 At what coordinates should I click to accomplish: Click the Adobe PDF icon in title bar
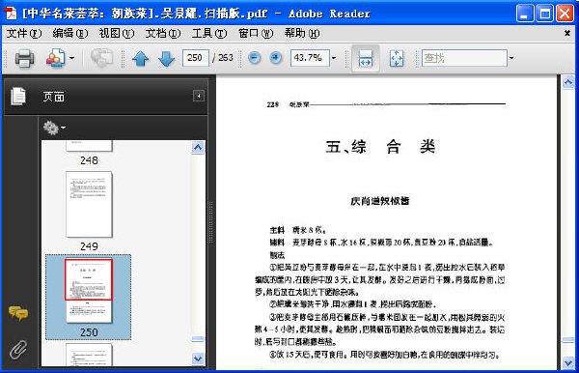[11, 13]
